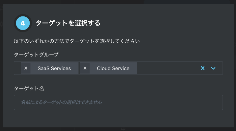Select the SaaS Services tag label
The image size is (236, 131).
pyautogui.click(x=54, y=68)
